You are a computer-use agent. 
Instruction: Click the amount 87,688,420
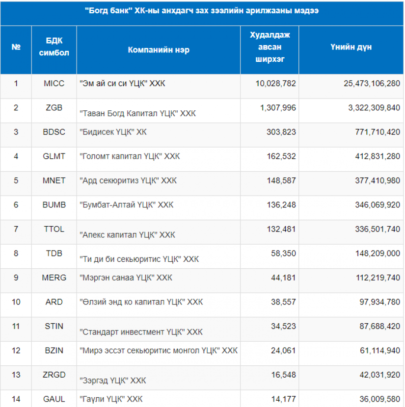380,326
